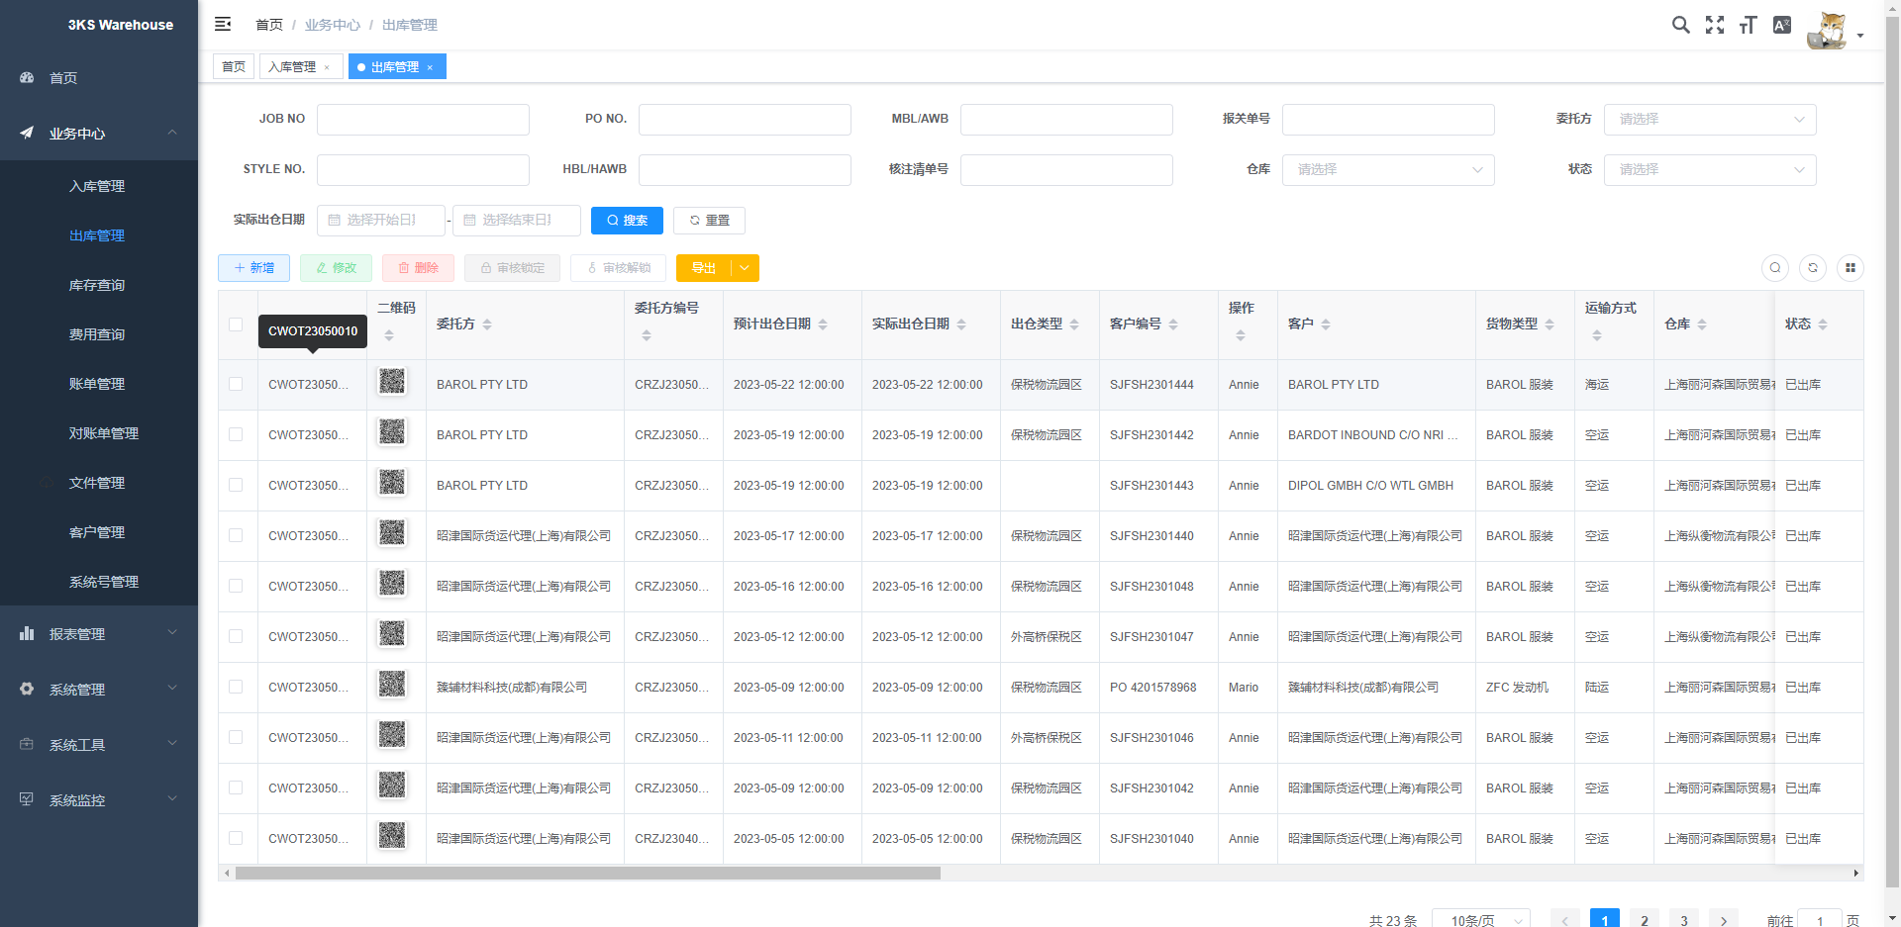
Task: Switch to the 首页 tab
Action: point(234,66)
